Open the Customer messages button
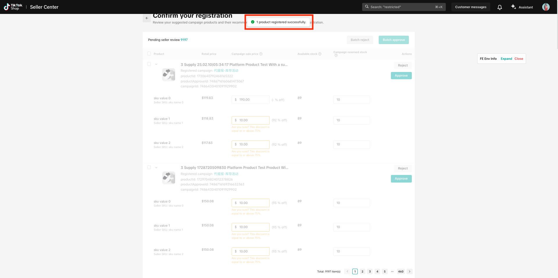The image size is (558, 278). [471, 7]
